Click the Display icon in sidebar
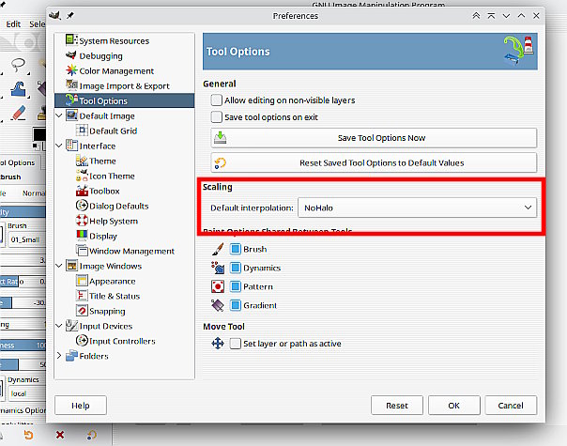 [82, 236]
